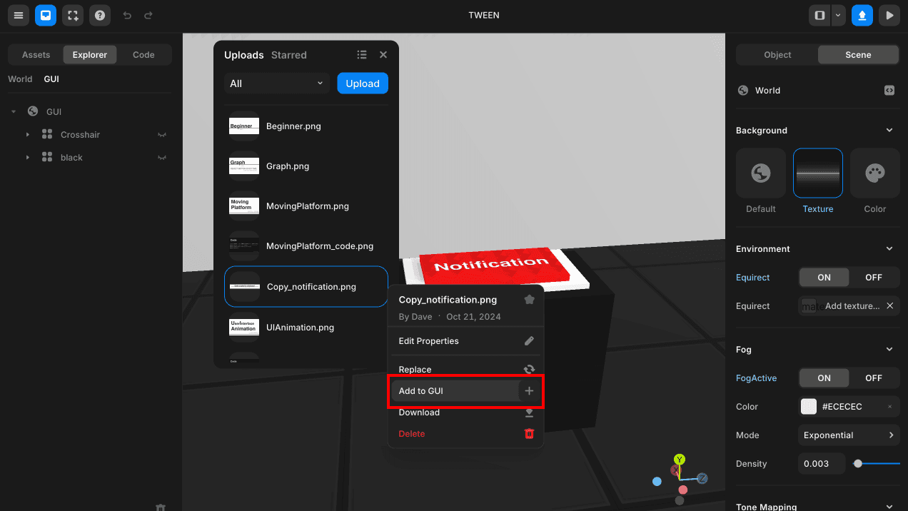Turn Equirect environment OFF
Viewport: 908px width, 511px height.
874,278
